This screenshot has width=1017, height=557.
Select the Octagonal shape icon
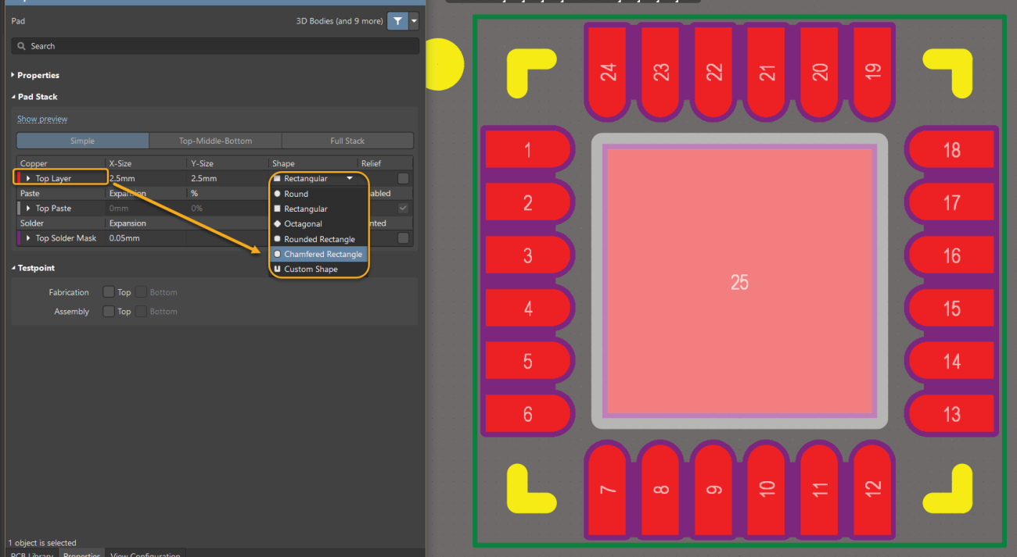click(279, 223)
